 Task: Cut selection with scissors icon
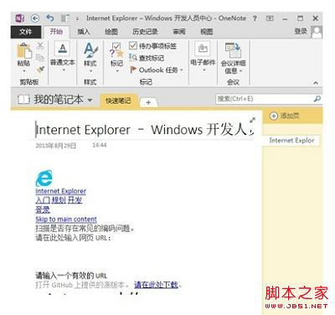point(40,46)
